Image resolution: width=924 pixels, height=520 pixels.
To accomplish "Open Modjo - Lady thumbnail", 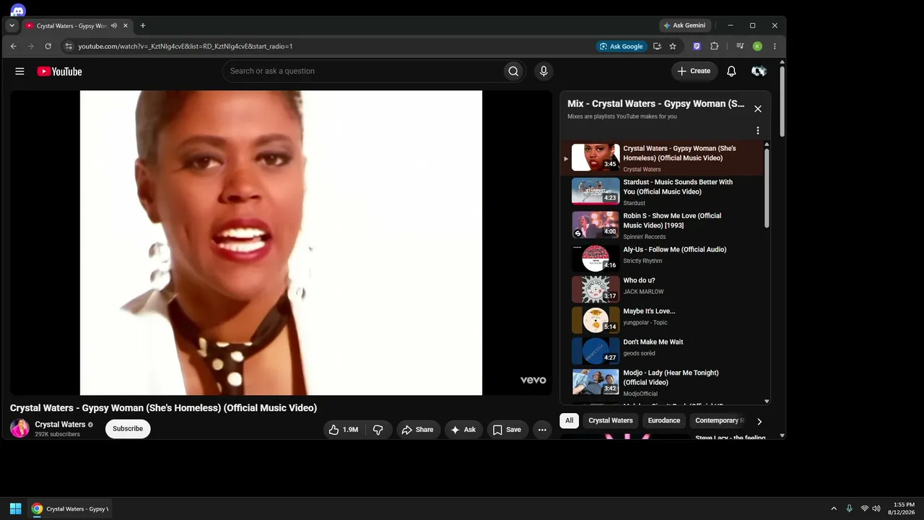I will coord(596,382).
